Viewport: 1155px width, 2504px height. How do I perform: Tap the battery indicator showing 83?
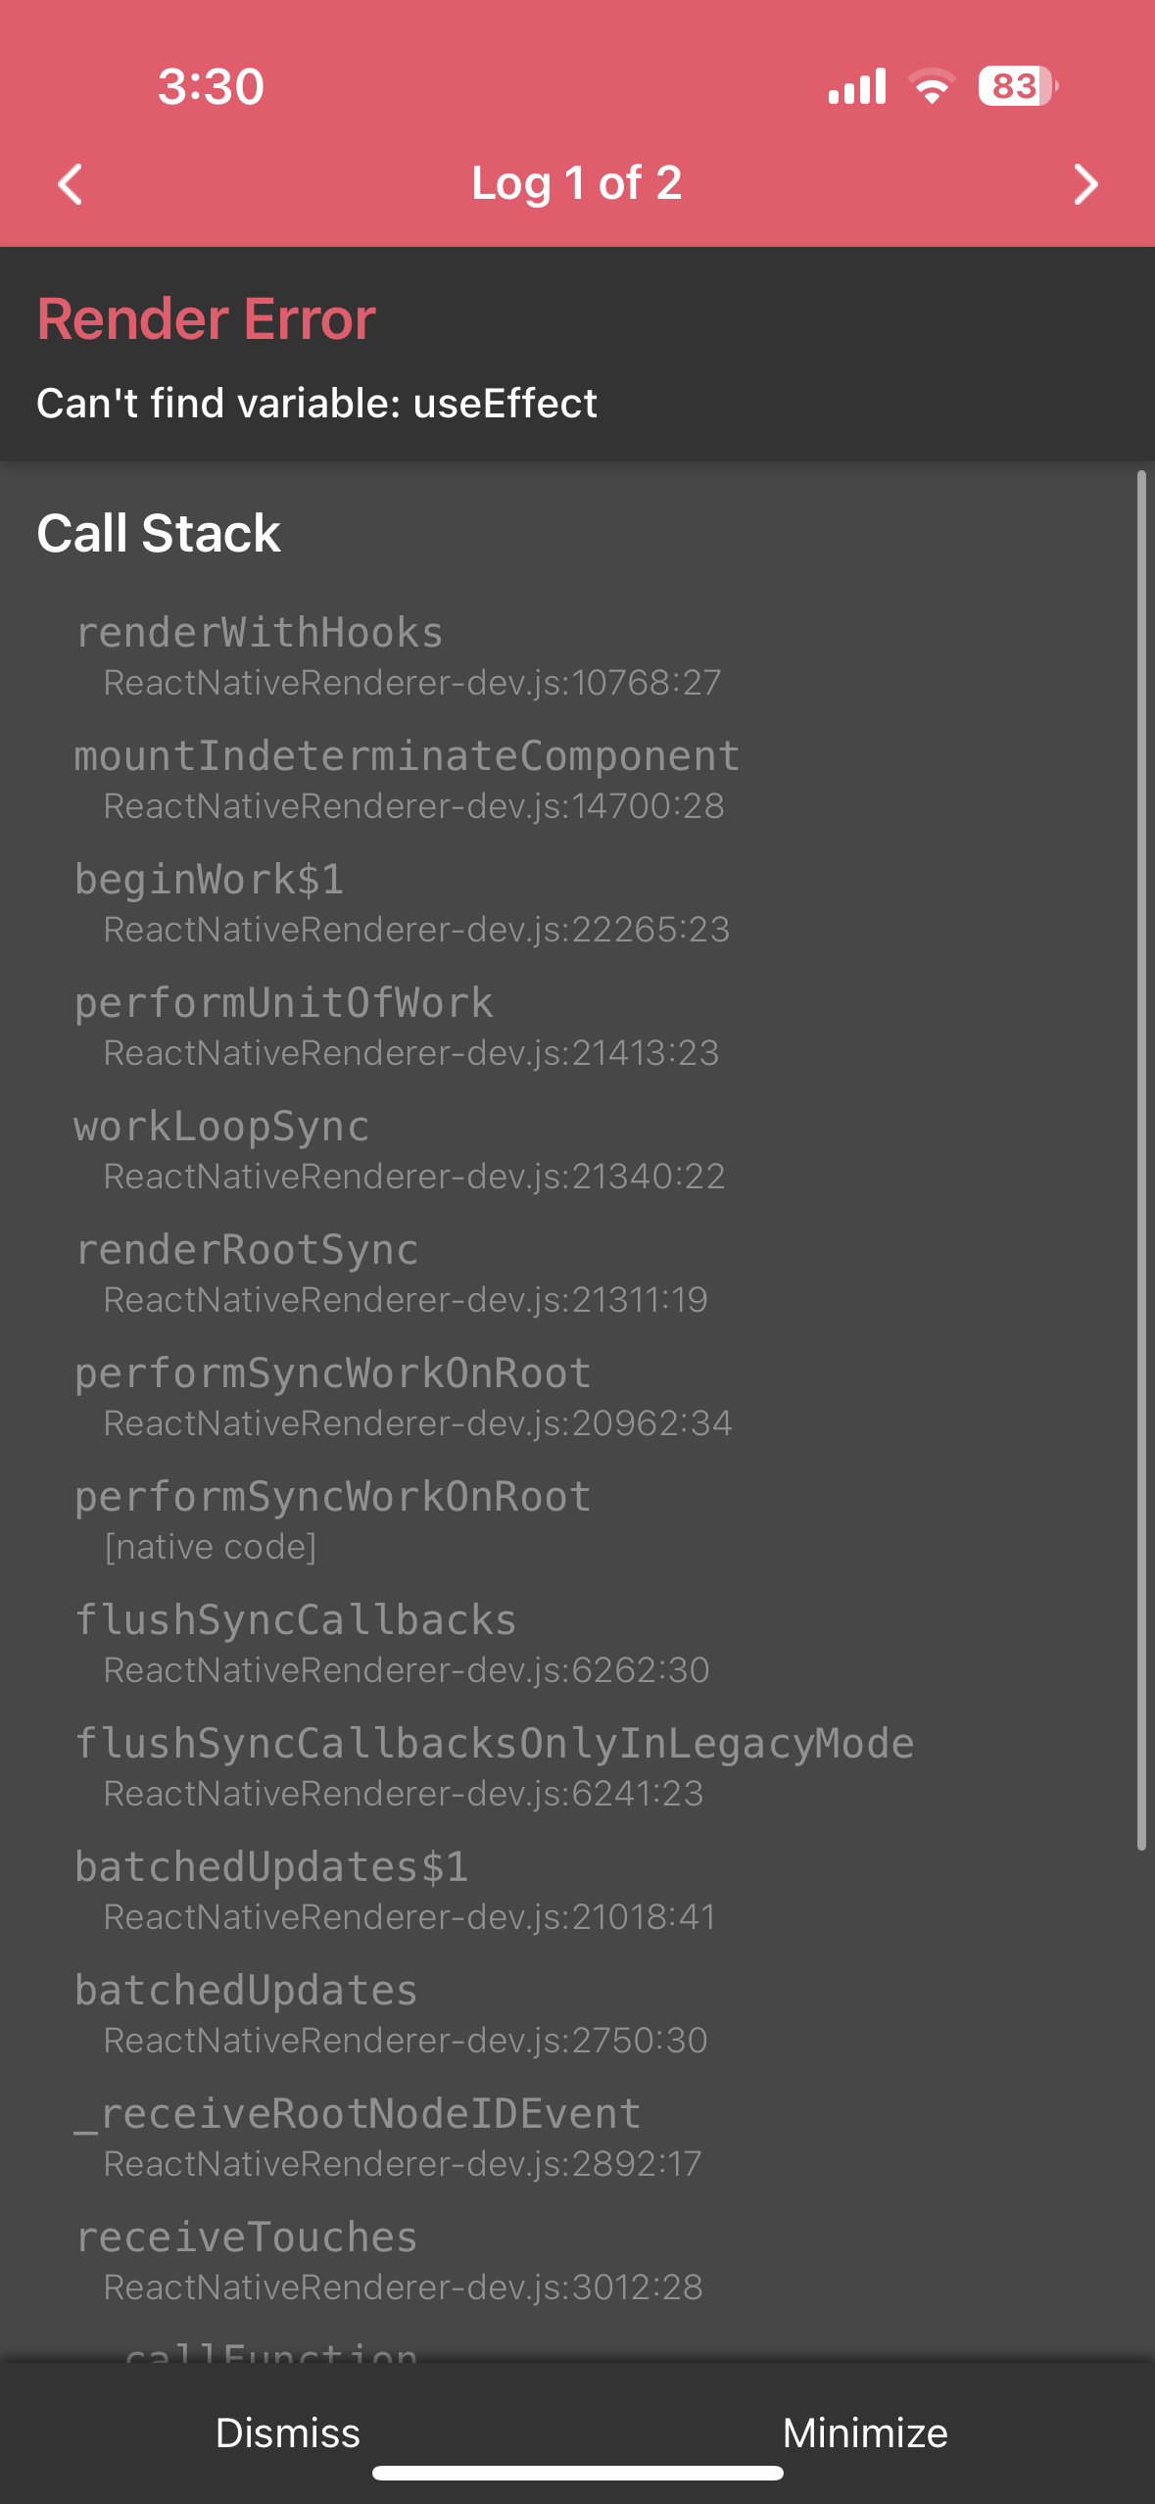point(1018,86)
